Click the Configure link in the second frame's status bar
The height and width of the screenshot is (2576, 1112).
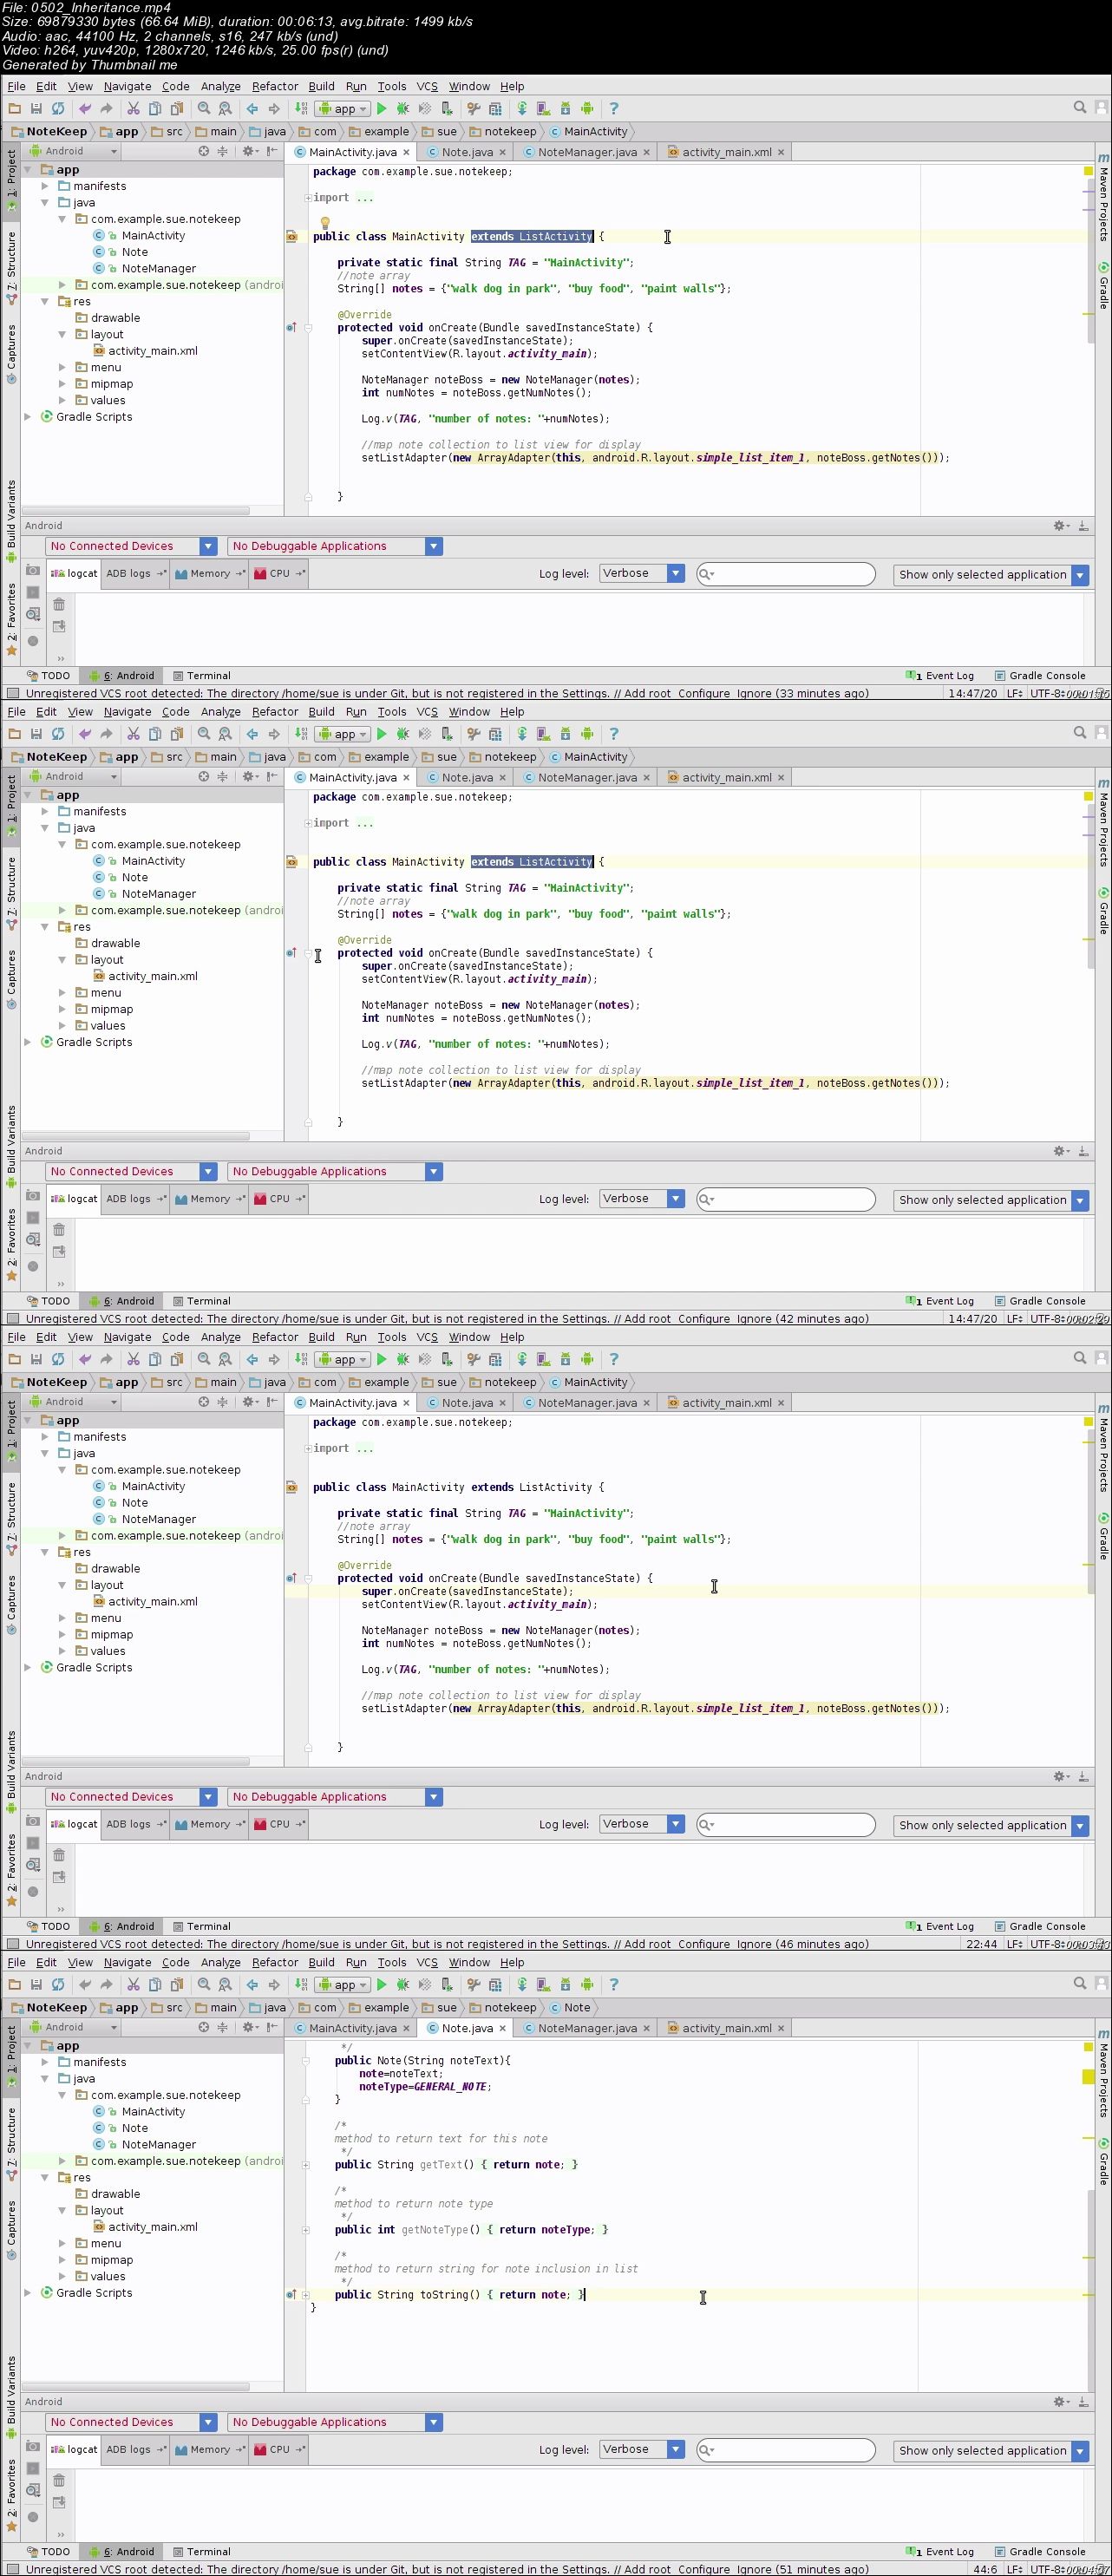[704, 1318]
